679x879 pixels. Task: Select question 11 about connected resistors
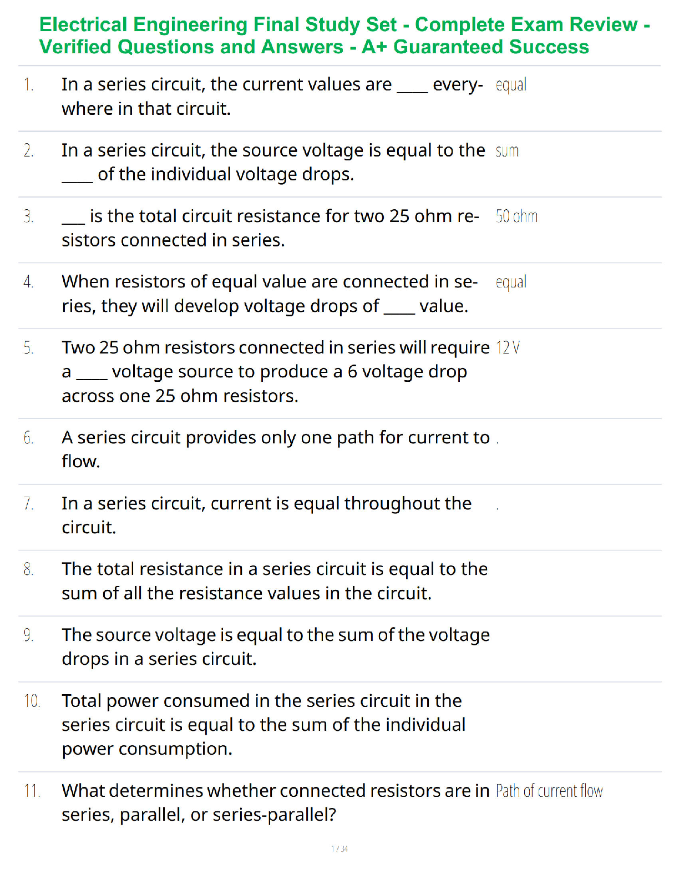[x=276, y=803]
